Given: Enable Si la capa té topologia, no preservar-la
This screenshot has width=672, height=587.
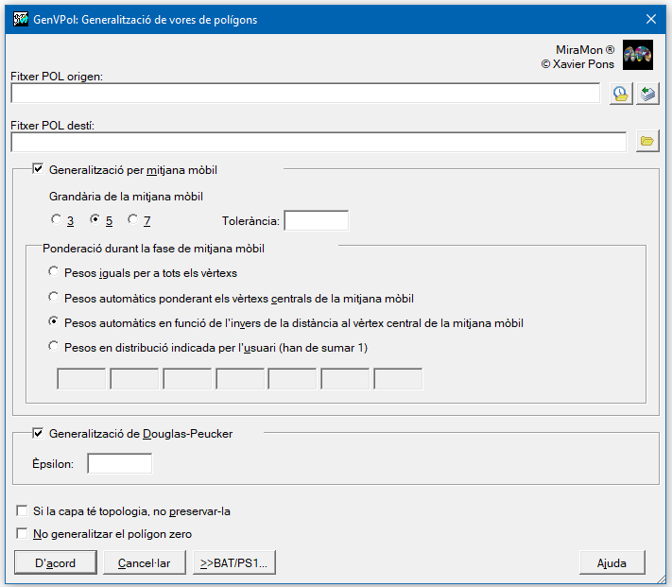Looking at the screenshot, I should pyautogui.click(x=22, y=510).
